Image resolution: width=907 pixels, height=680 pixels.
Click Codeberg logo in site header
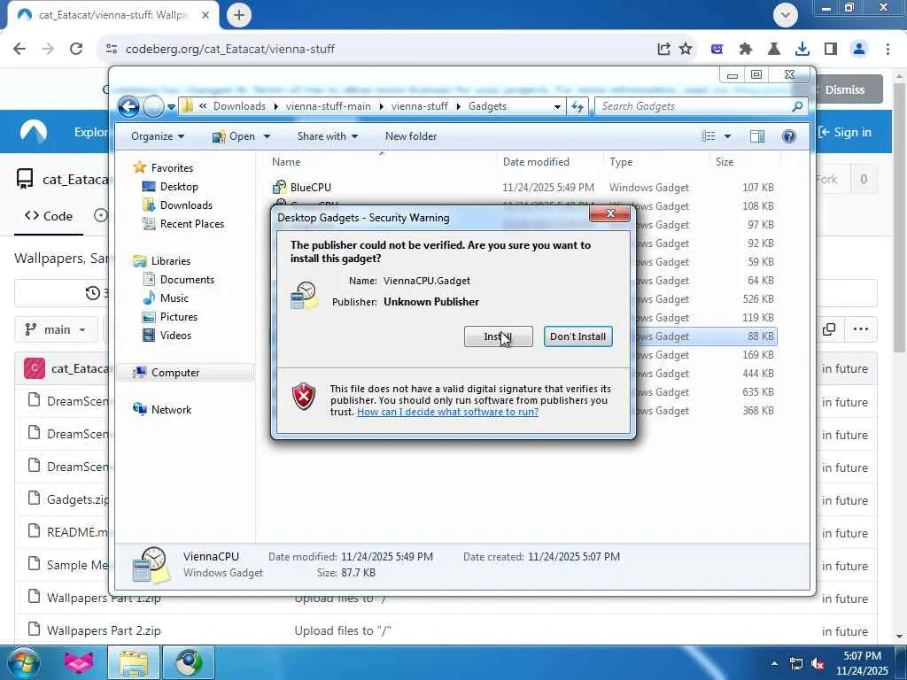click(34, 132)
